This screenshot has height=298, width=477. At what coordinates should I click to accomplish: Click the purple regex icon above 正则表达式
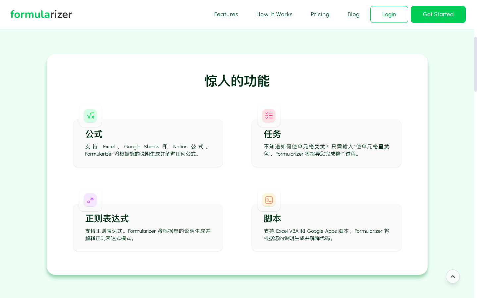point(90,200)
